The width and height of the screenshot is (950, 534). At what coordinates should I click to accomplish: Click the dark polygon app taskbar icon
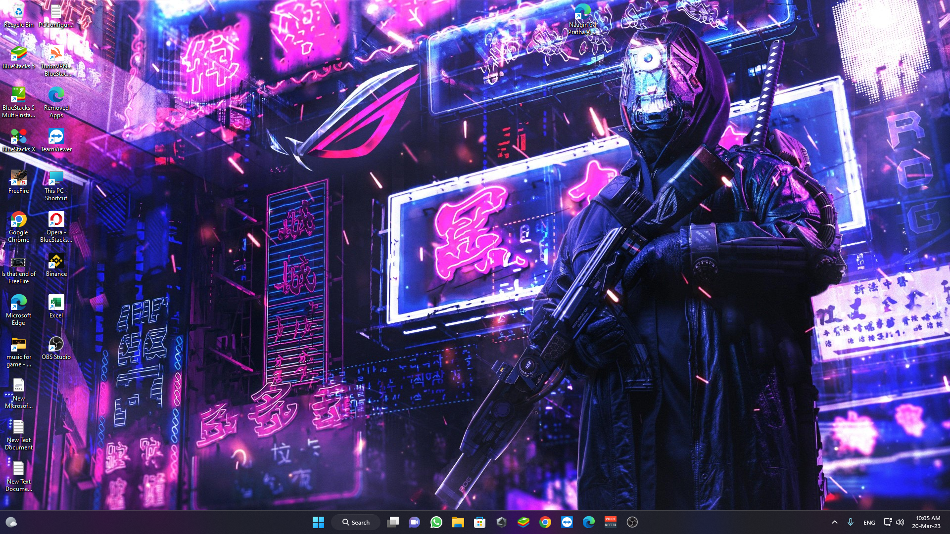501,522
